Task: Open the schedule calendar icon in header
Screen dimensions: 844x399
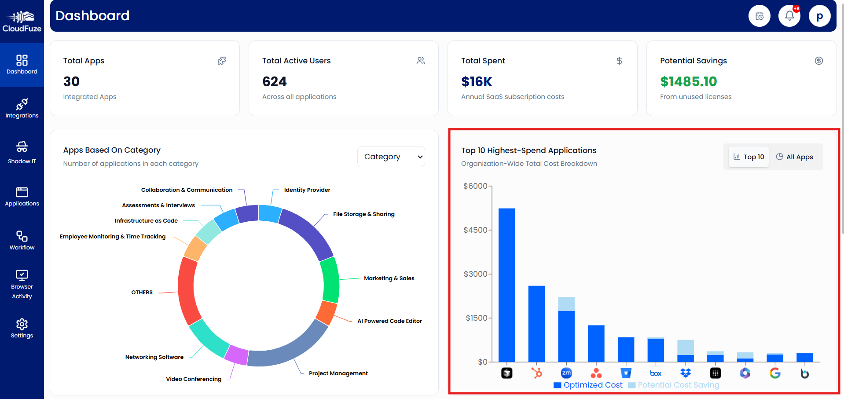Action: click(759, 15)
